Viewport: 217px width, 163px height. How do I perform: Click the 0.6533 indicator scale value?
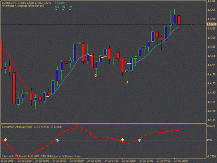211,126
